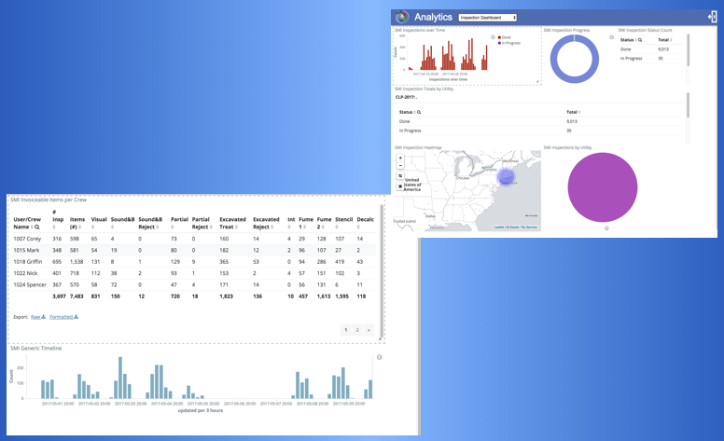
Task: Sort Status column in Status Count table
Action: click(x=635, y=40)
